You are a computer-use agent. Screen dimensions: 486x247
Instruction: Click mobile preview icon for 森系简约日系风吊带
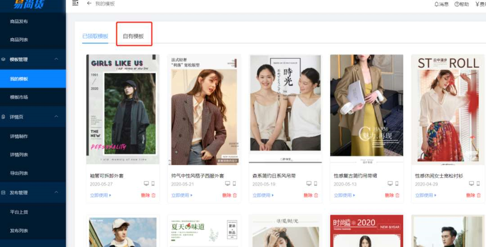click(x=315, y=183)
